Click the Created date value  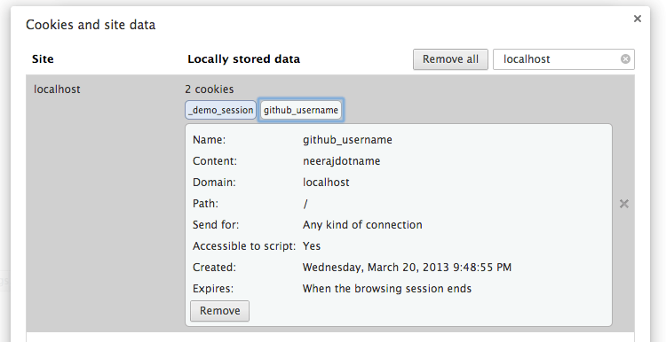(407, 268)
